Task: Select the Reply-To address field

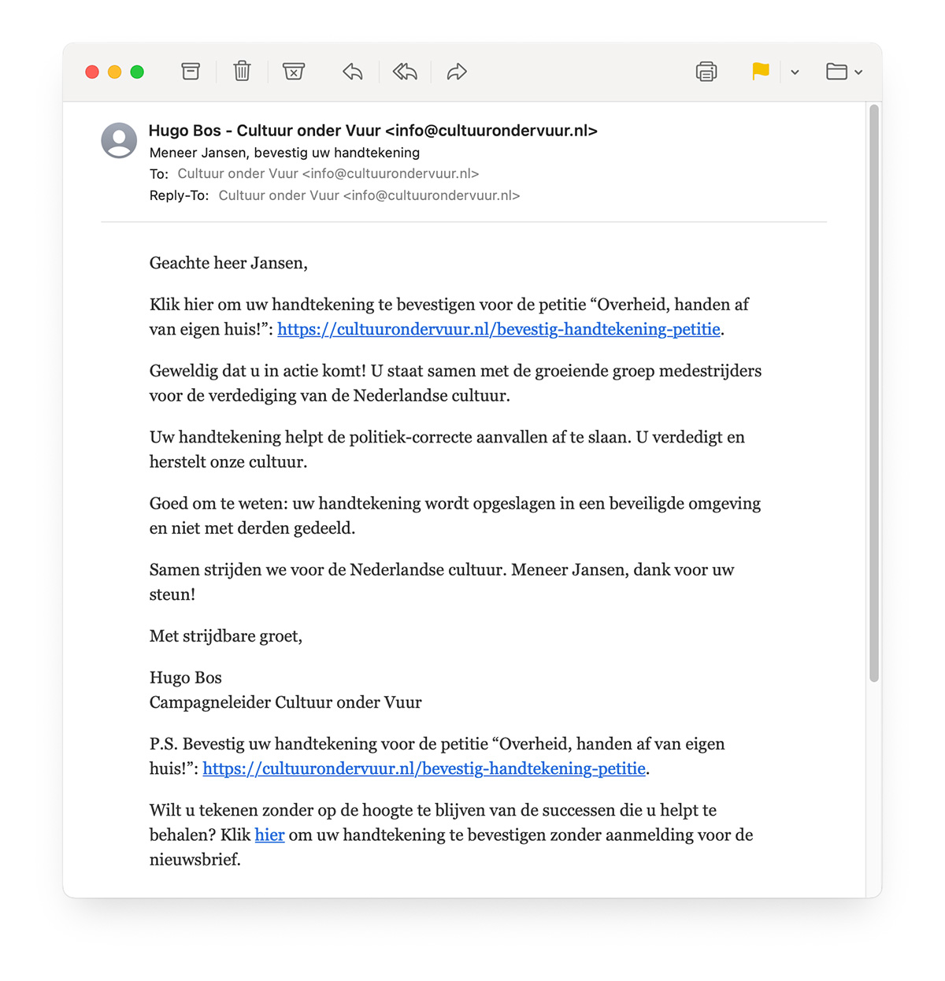Action: coord(369,195)
